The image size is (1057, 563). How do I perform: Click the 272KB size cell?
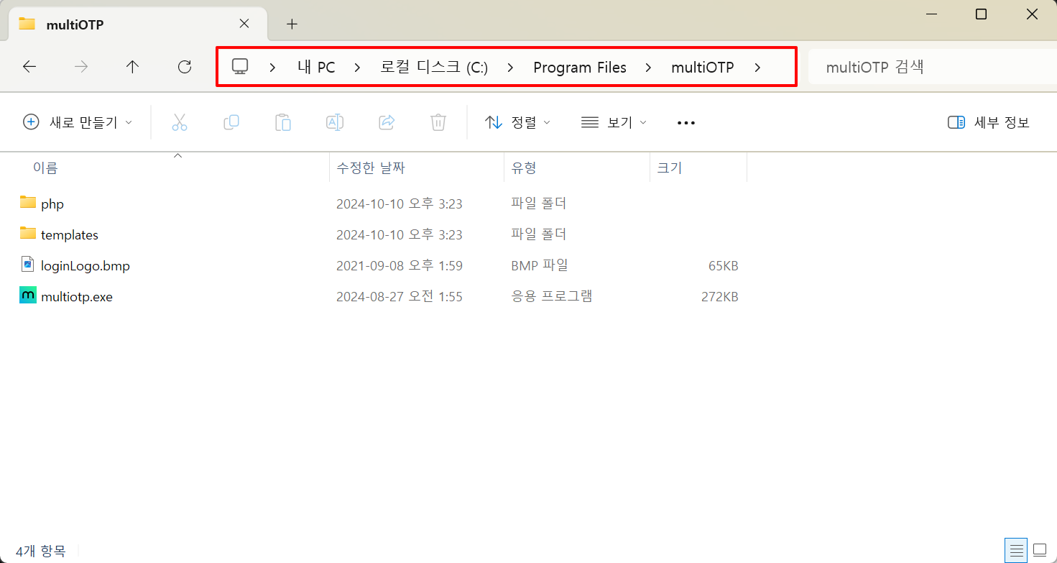coord(719,297)
